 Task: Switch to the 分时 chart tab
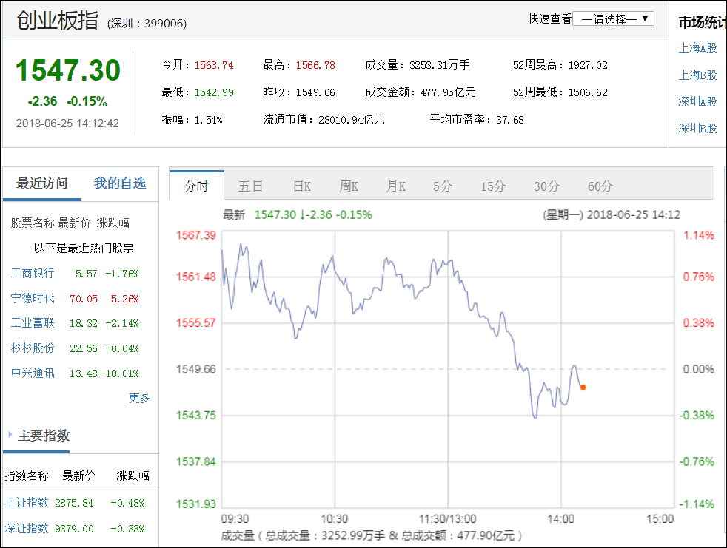tap(196, 186)
